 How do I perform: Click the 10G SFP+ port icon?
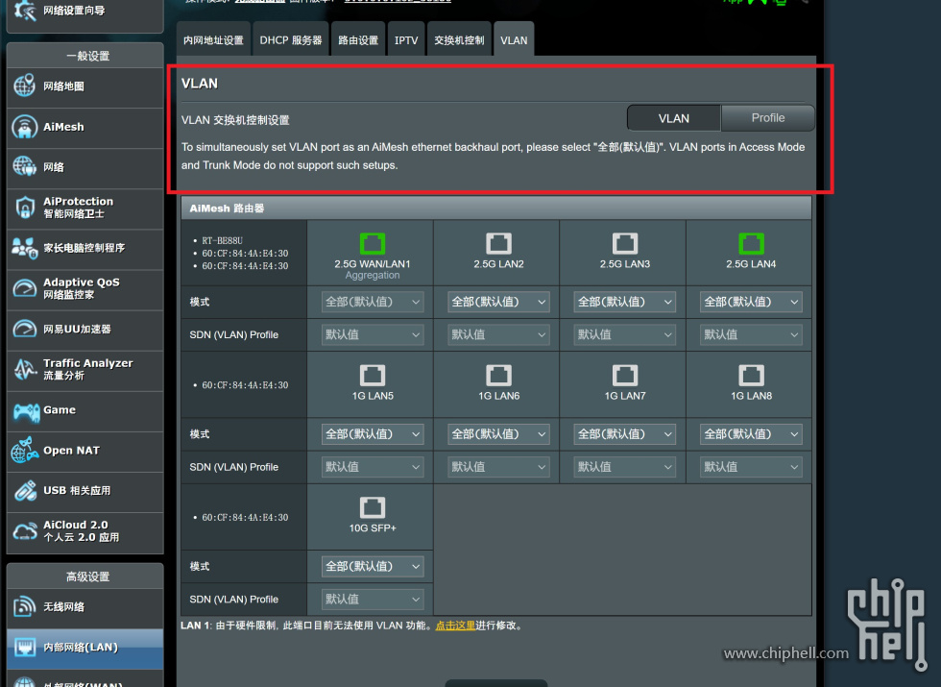373,507
